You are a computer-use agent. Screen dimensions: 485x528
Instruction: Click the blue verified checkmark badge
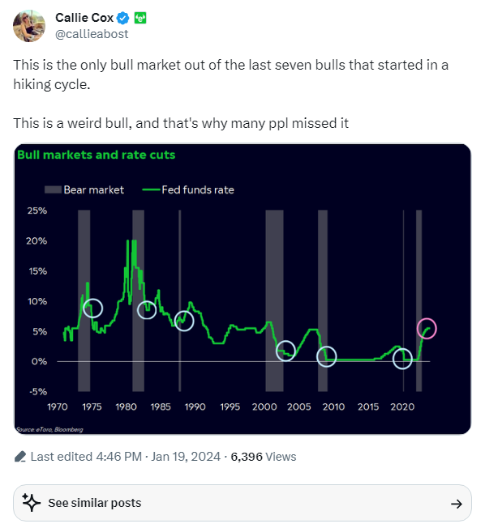tap(122, 18)
